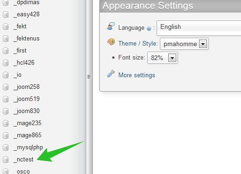This screenshot has height=174, width=241.
Task: Select the _joom830 database
Action: tap(27, 111)
